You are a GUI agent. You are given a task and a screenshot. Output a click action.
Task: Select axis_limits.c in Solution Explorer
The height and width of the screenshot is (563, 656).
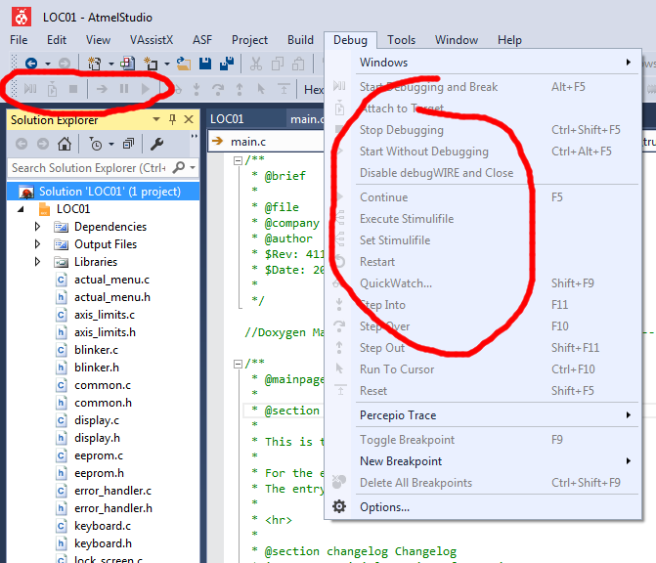(x=105, y=315)
